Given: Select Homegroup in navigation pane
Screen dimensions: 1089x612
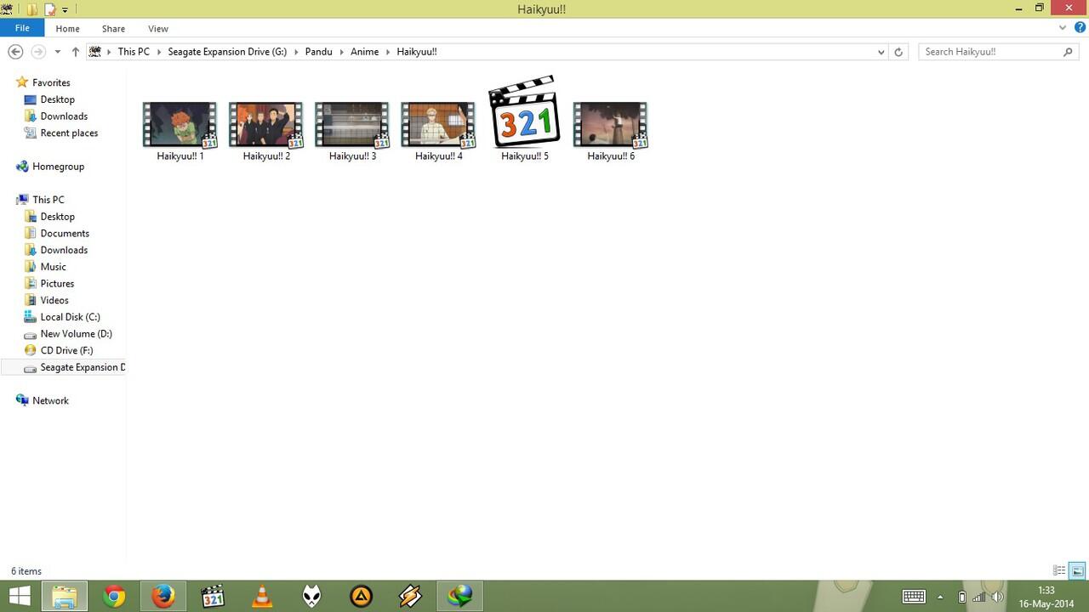Looking at the screenshot, I should 58,167.
